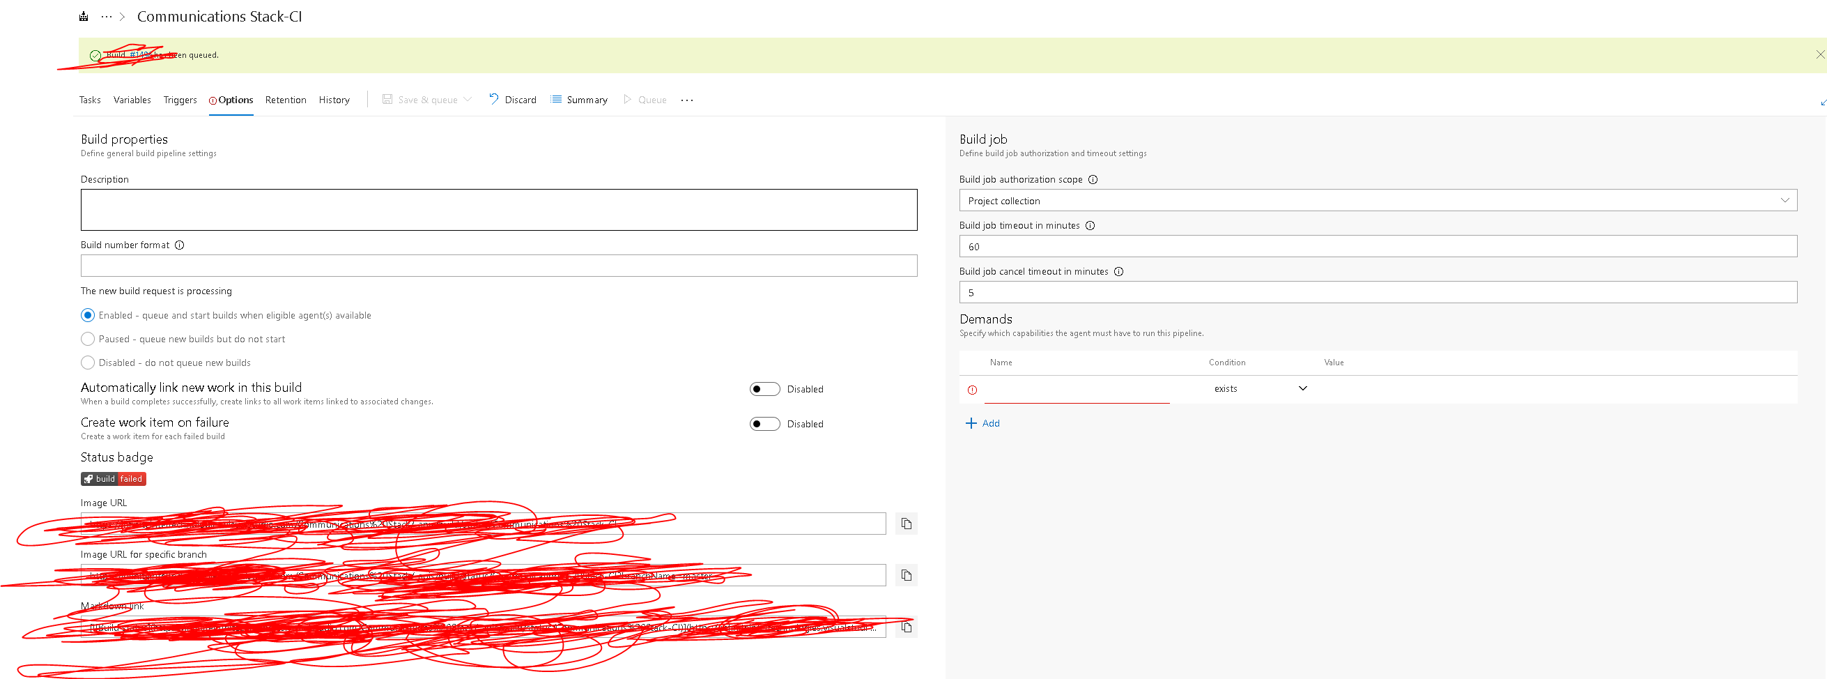1827x679 pixels.
Task: Edit Build job timeout value 60
Action: click(1378, 247)
